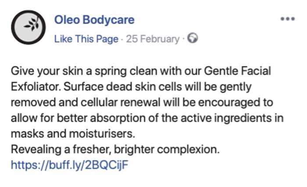Click Like This Page
The image size is (307, 187).
tap(86, 39)
